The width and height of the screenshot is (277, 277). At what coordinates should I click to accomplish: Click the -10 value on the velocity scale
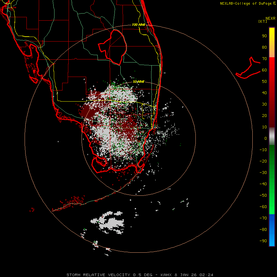(263, 150)
